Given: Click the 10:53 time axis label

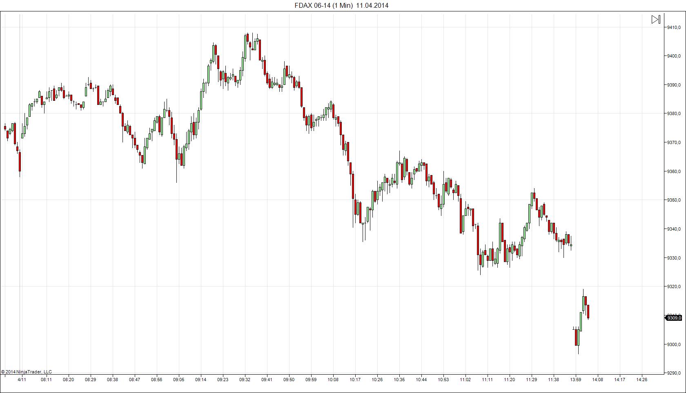Looking at the screenshot, I should click(443, 380).
